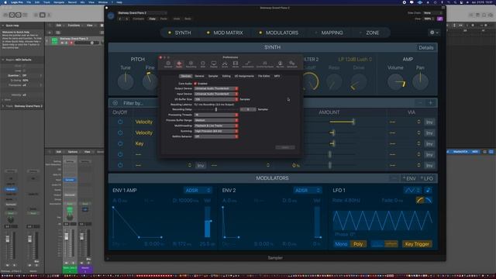Toggle power for the fourth mod matrix row
This screenshot has height=279, width=496.
(120, 154)
